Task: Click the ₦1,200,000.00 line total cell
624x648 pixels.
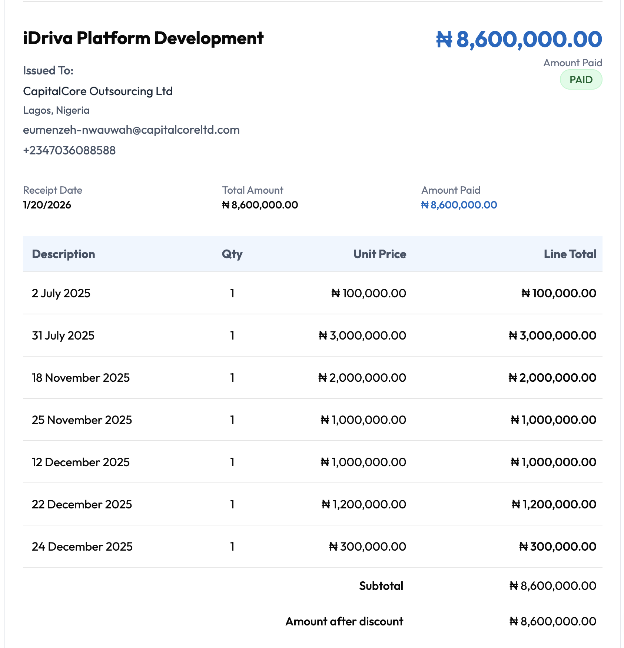Action: click(554, 504)
